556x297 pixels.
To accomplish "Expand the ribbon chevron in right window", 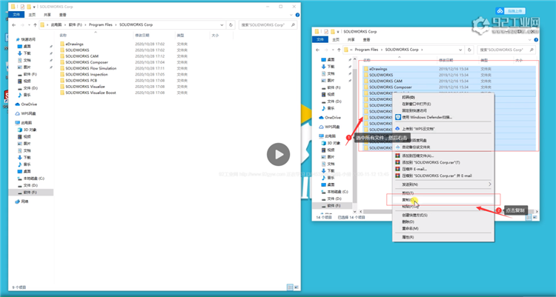I will [530, 40].
